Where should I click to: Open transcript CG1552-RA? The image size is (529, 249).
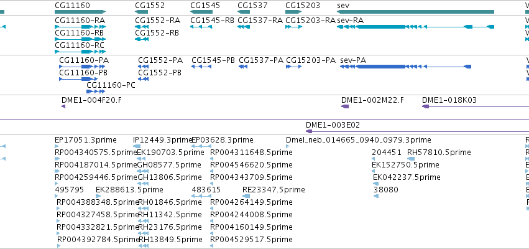[x=141, y=27]
